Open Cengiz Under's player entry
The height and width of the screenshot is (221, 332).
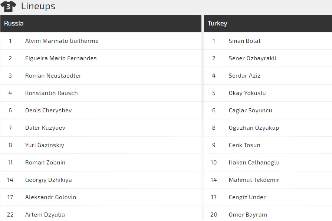pyautogui.click(x=247, y=197)
